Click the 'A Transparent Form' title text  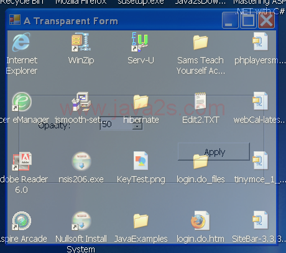[x=71, y=21]
